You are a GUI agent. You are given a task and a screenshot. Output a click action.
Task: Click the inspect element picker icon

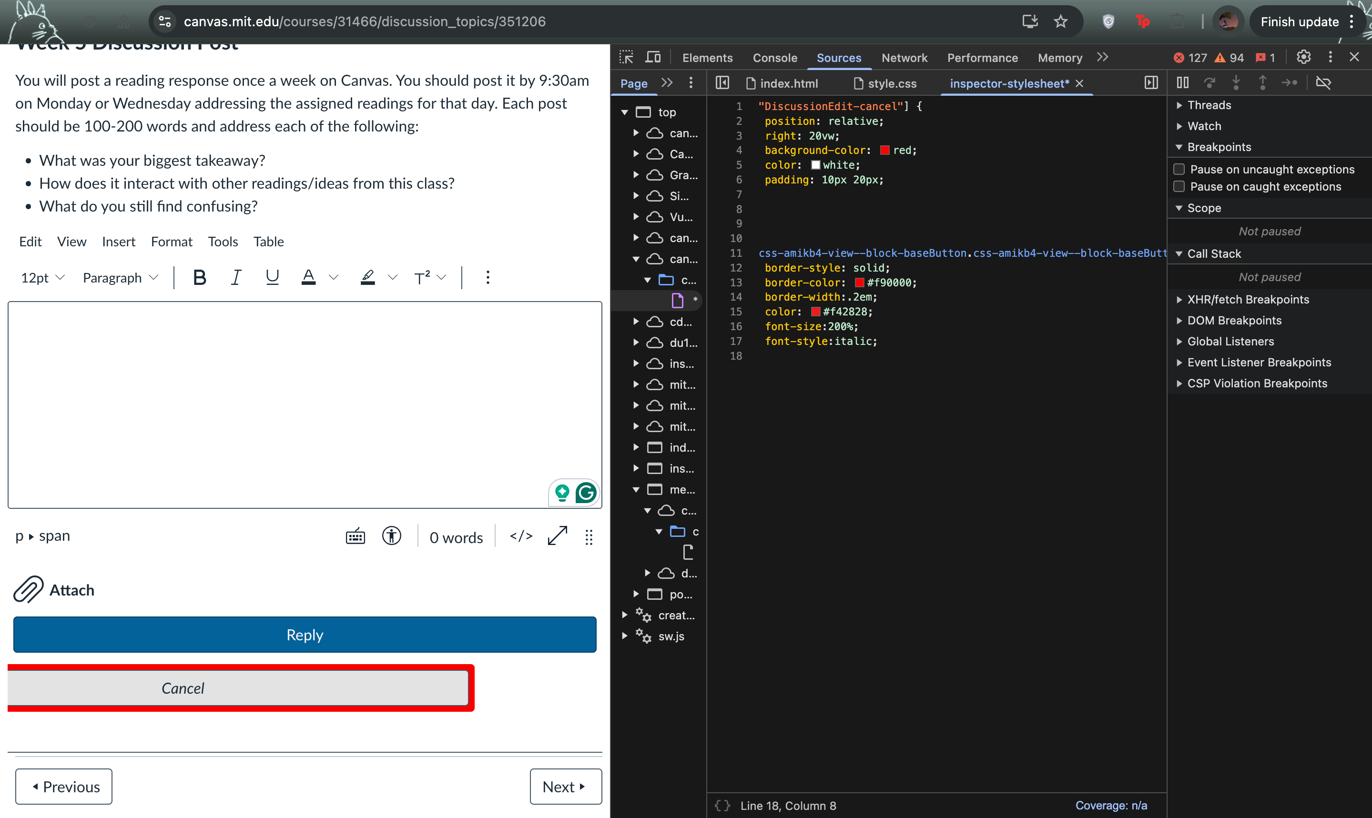click(626, 57)
